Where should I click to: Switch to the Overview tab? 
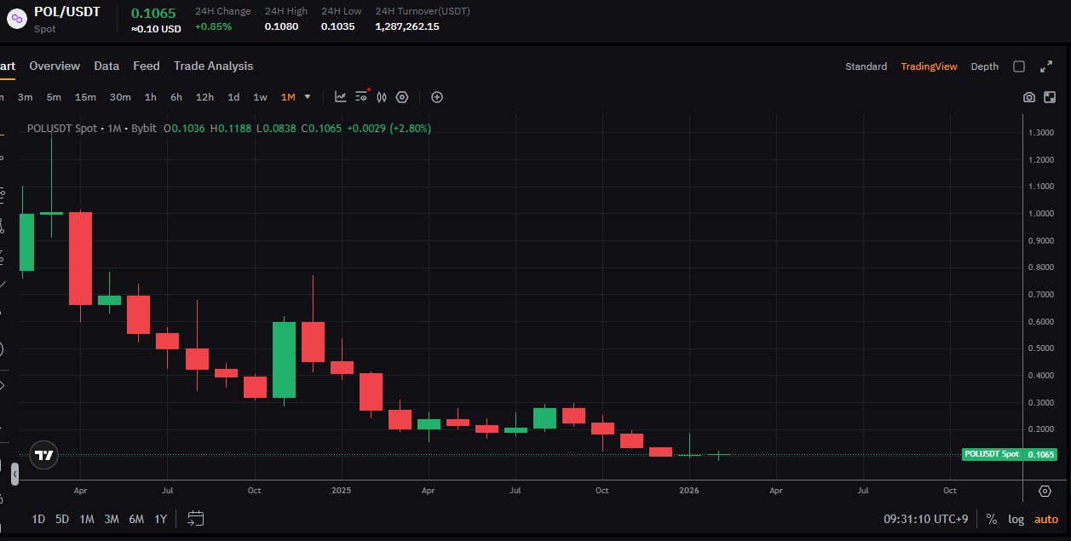pos(55,66)
